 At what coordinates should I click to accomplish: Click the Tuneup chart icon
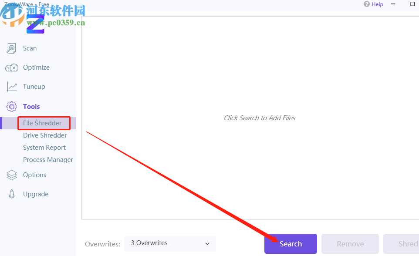(x=12, y=87)
